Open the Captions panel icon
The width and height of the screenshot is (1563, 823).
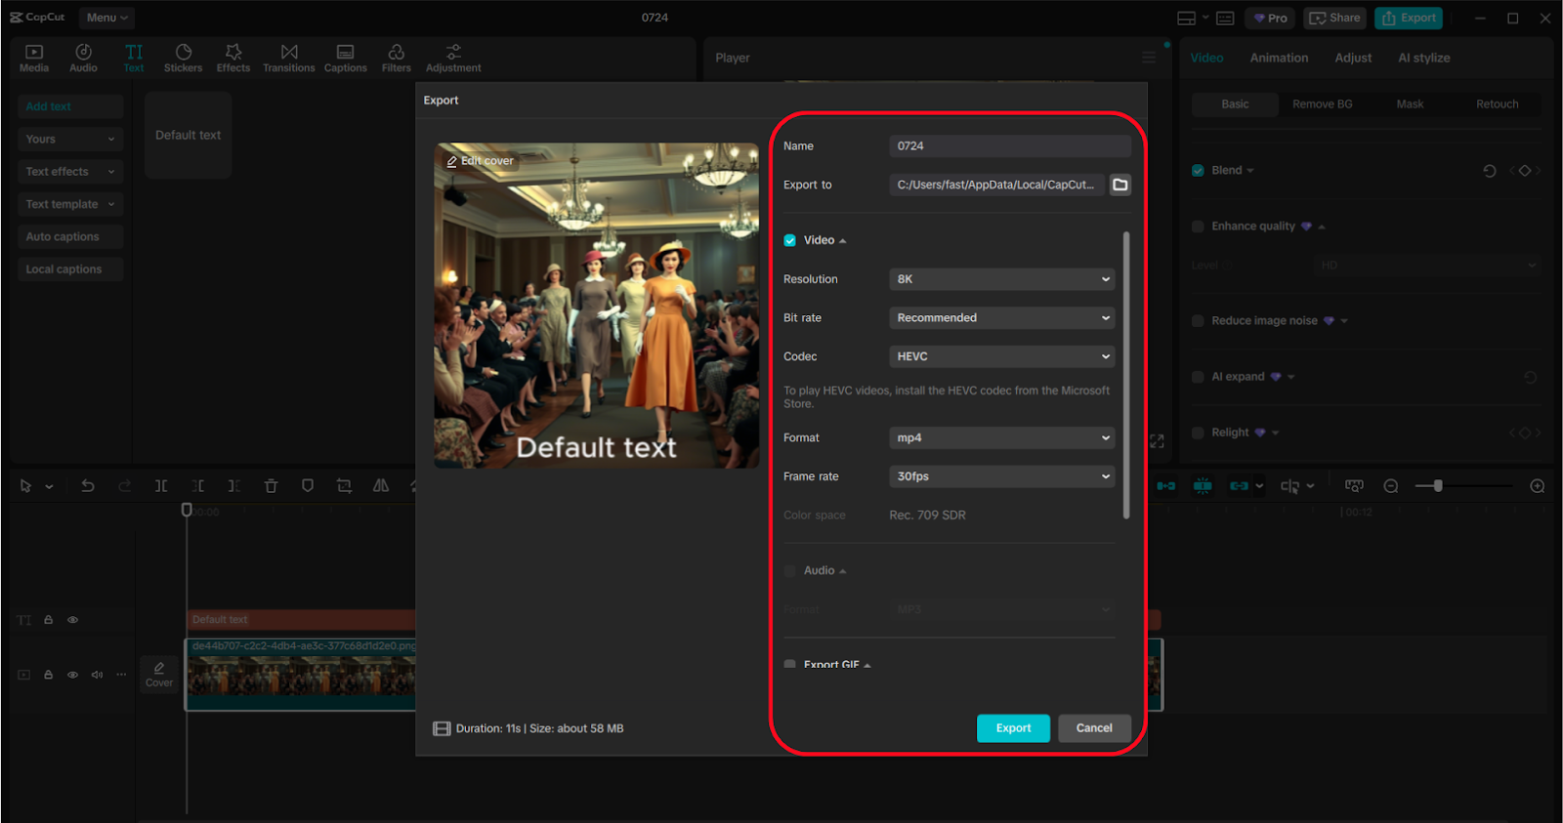346,58
